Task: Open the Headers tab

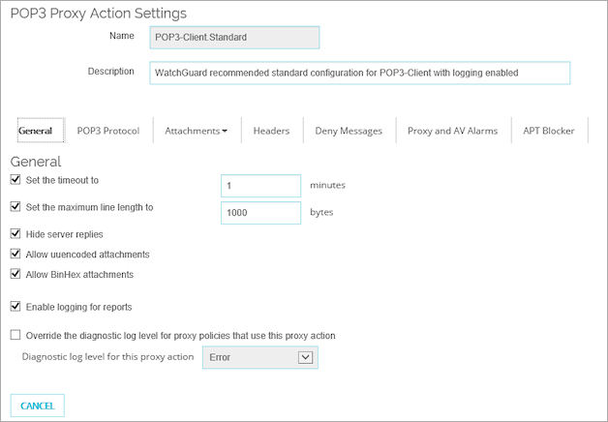Action: click(x=271, y=131)
